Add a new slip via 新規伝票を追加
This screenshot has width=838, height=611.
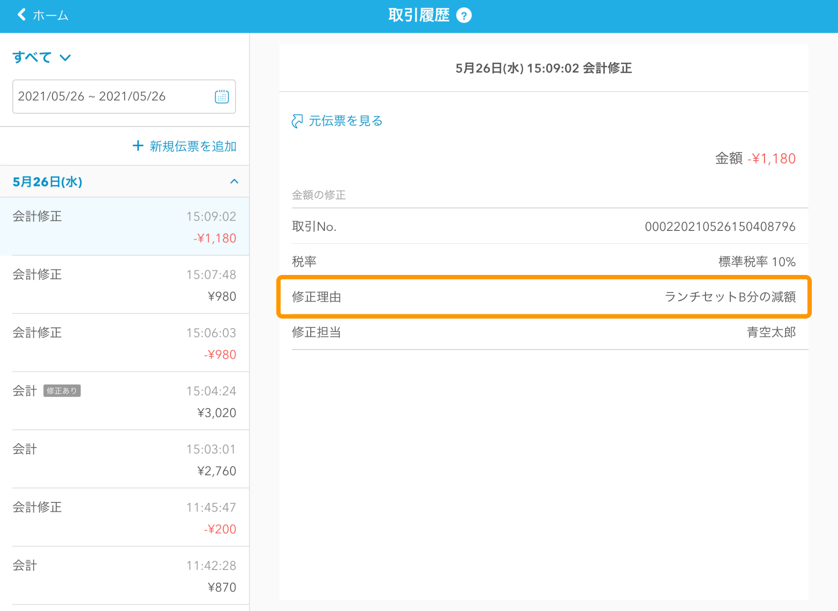point(184,146)
